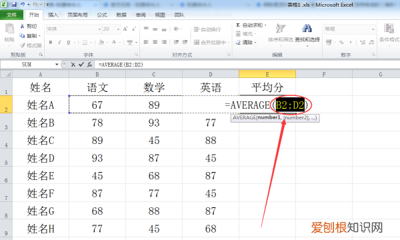Click the text Orientation icon
The width and height of the screenshot is (400, 240).
coord(176,29)
